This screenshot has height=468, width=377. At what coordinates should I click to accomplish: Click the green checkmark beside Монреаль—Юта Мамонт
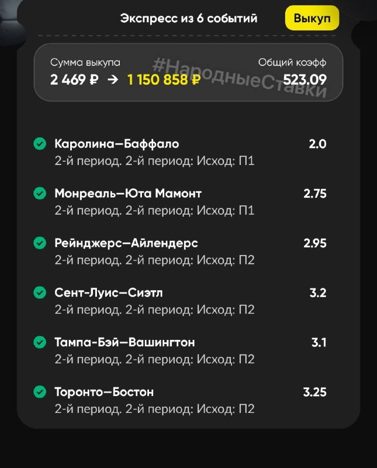click(40, 193)
